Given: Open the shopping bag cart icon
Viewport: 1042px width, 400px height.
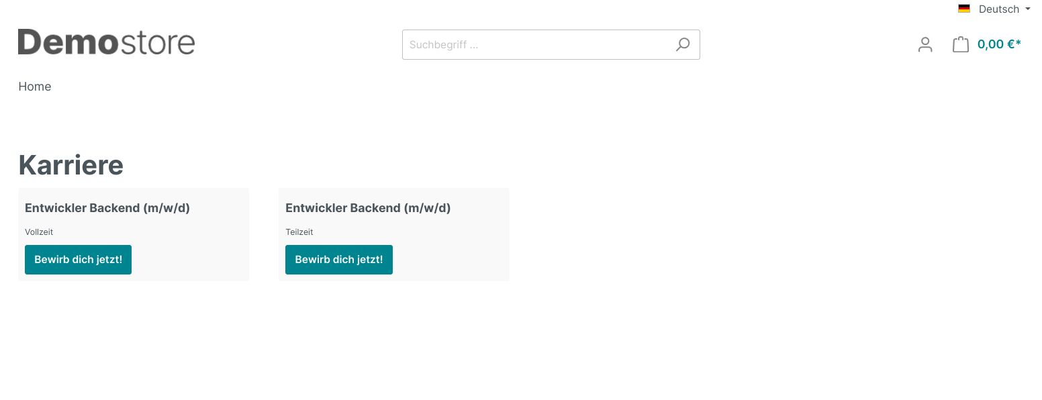Looking at the screenshot, I should tap(961, 45).
